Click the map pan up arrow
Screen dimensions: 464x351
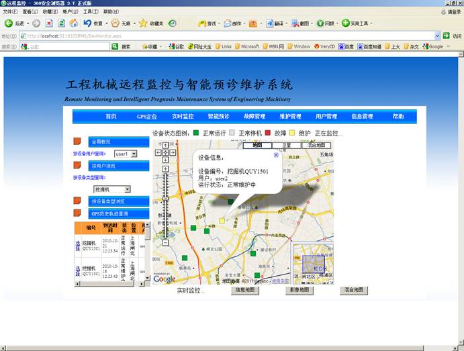pyautogui.click(x=166, y=146)
